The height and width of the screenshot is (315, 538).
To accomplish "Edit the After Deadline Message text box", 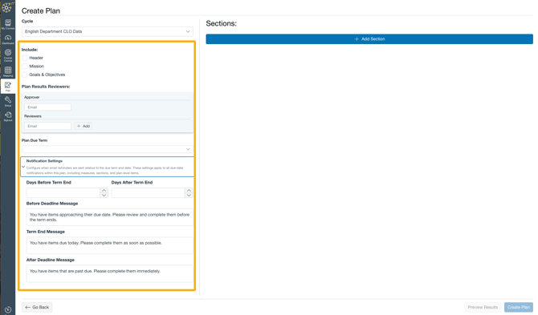I will pos(110,273).
